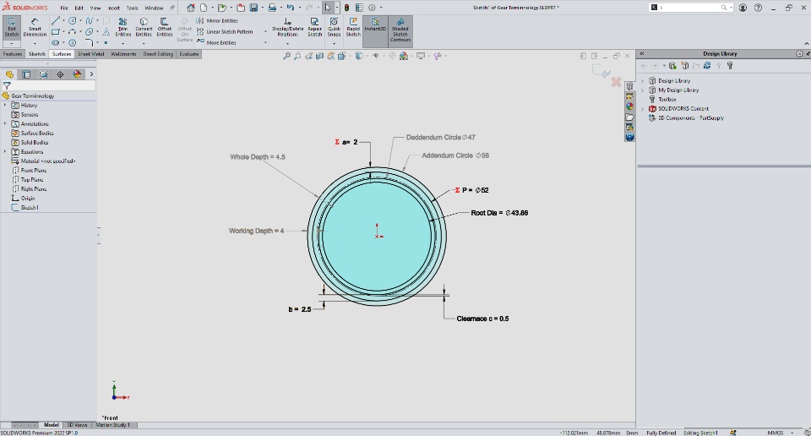The width and height of the screenshot is (811, 436).
Task: Click the feature tree filter field
Action: pyautogui.click(x=47, y=86)
